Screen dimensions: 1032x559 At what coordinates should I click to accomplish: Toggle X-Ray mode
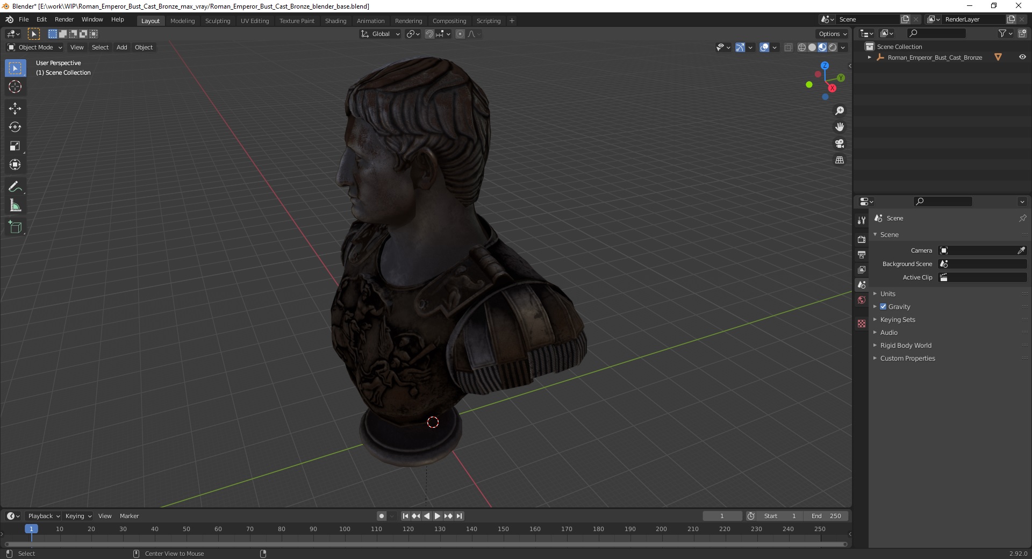tap(789, 47)
